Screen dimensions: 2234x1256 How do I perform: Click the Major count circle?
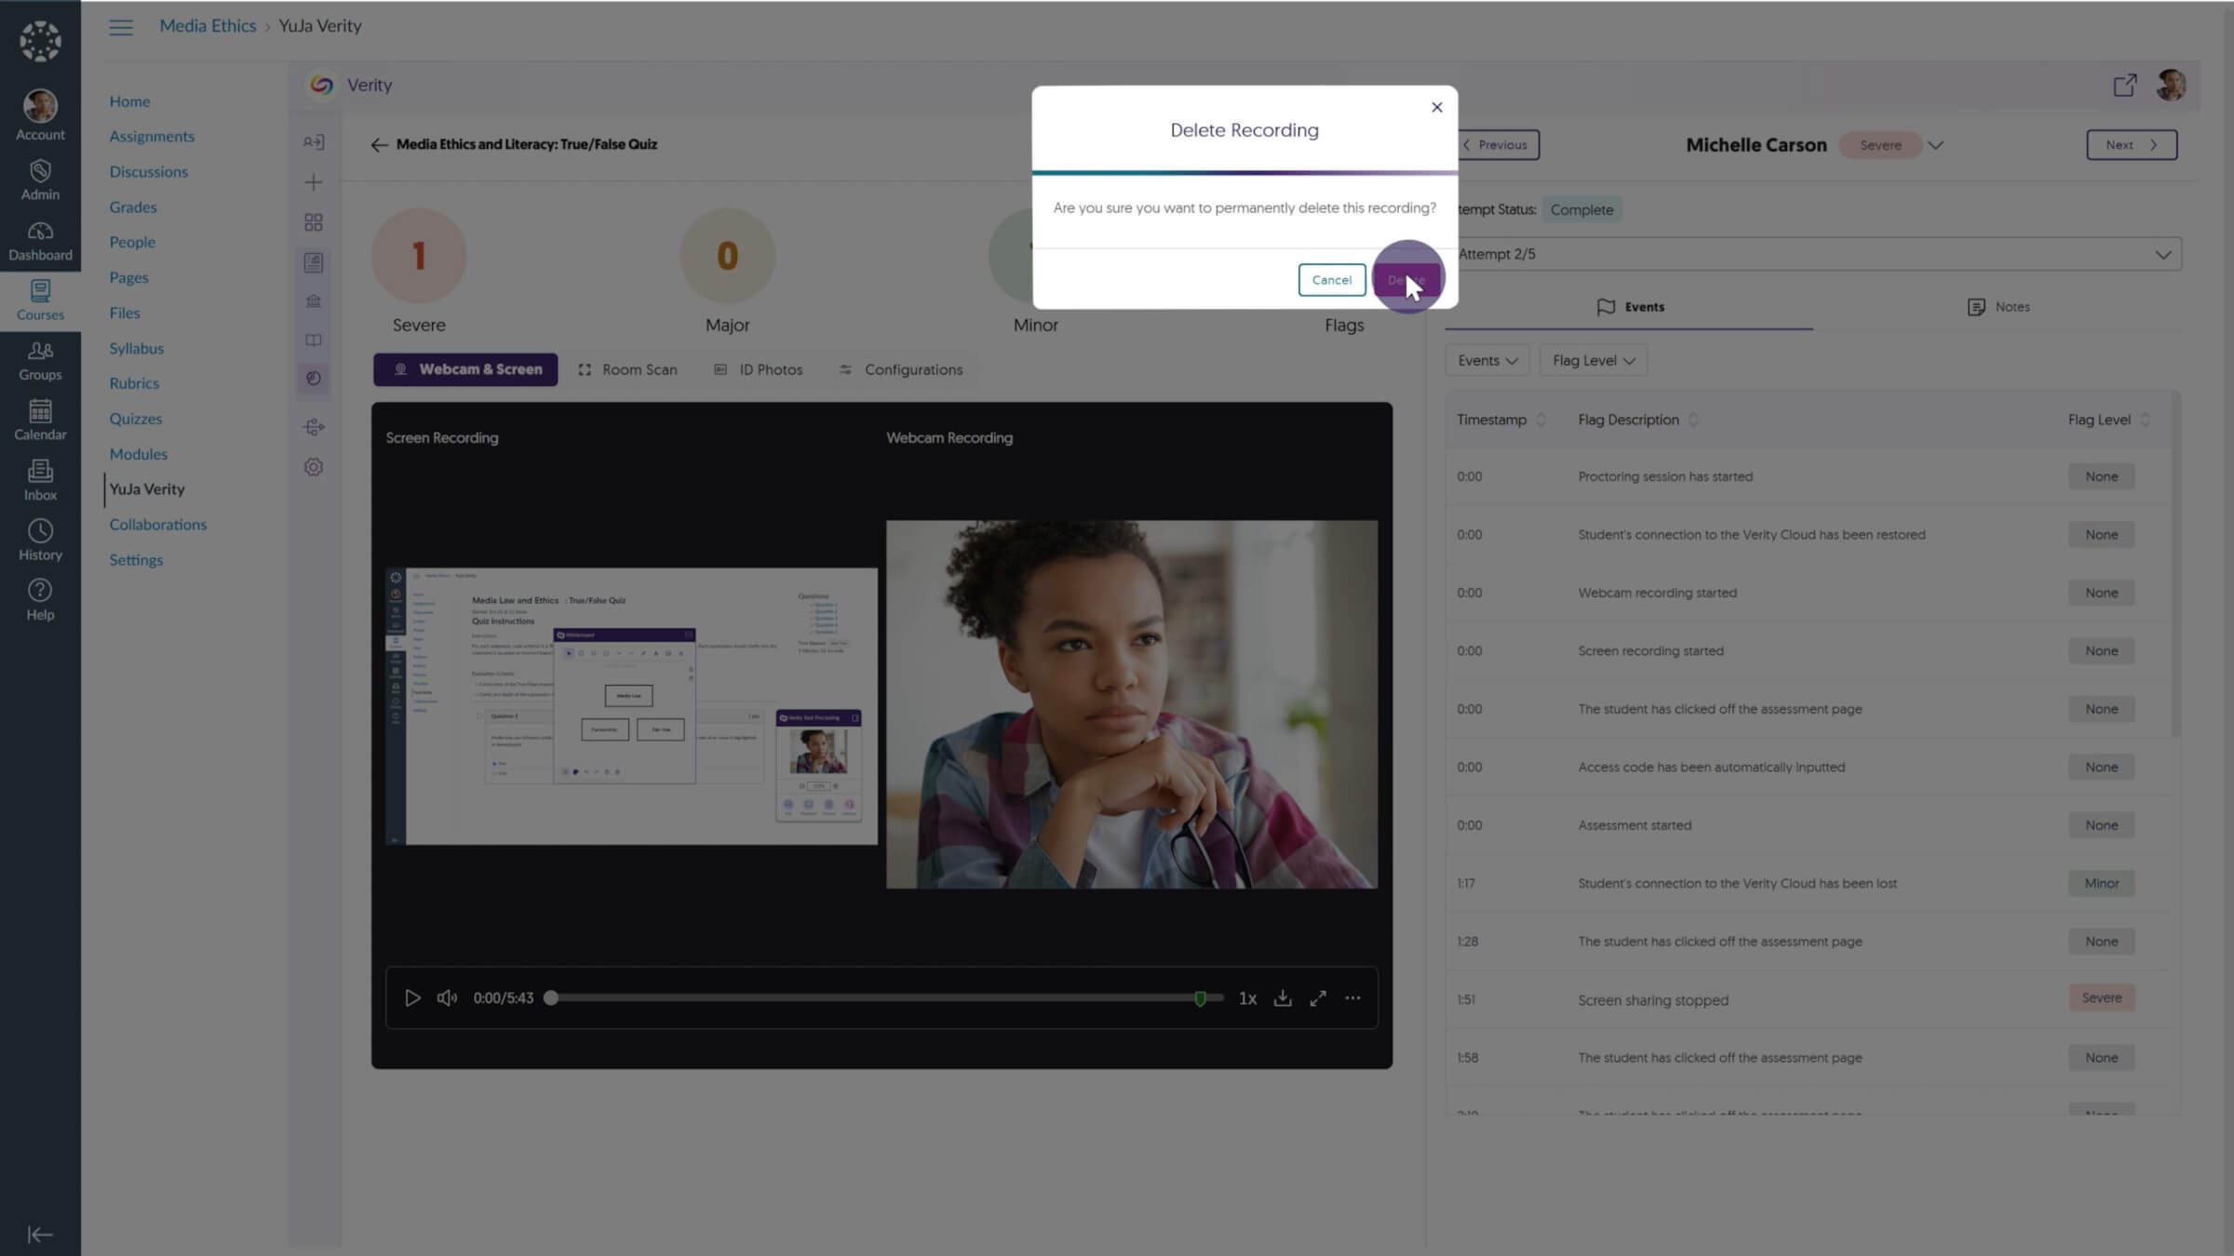[x=727, y=256]
